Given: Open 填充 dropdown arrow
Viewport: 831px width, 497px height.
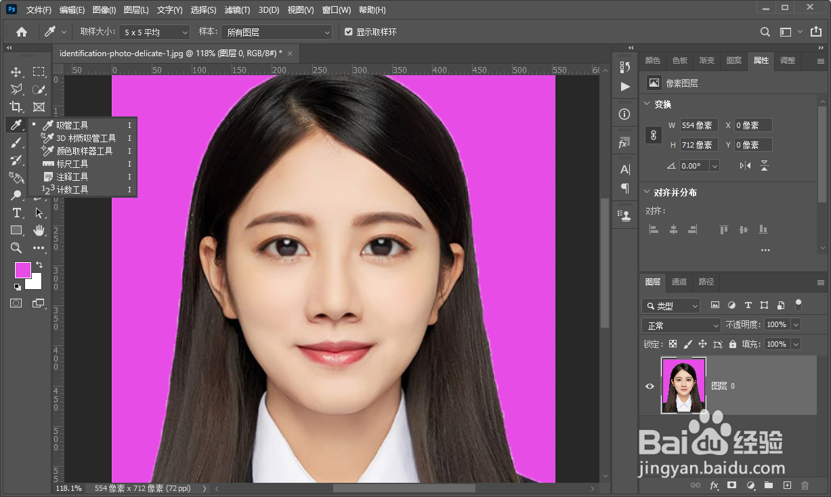Looking at the screenshot, I should [x=796, y=344].
